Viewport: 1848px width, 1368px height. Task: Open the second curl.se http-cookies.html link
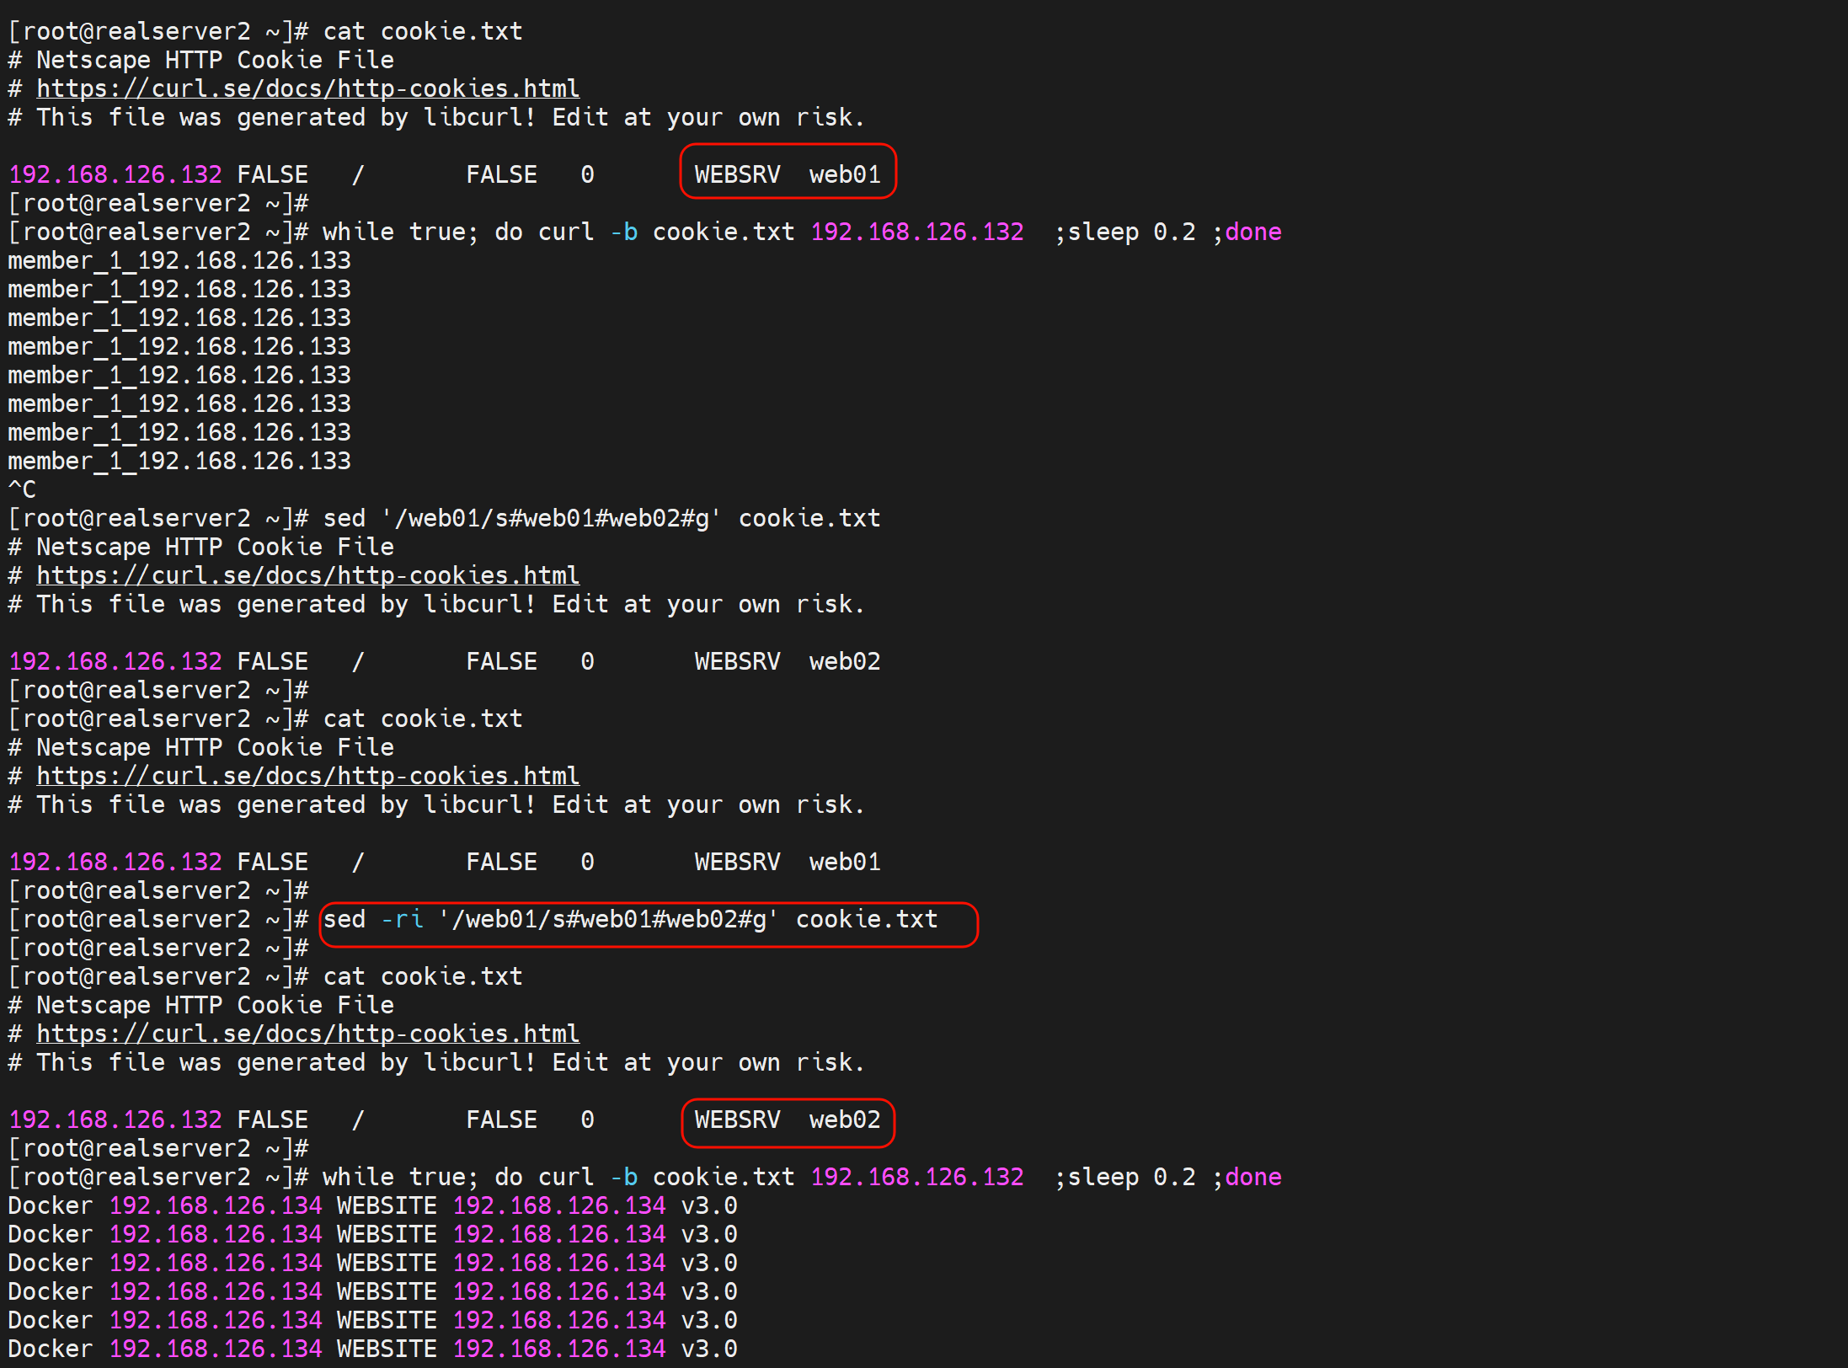307,575
